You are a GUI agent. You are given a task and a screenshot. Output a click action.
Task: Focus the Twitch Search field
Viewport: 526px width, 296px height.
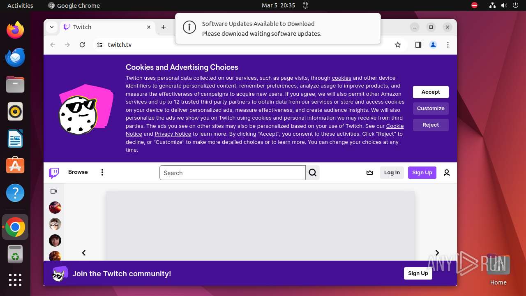[233, 173]
